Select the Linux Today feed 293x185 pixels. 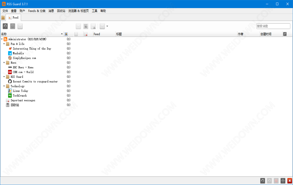[x=20, y=91]
